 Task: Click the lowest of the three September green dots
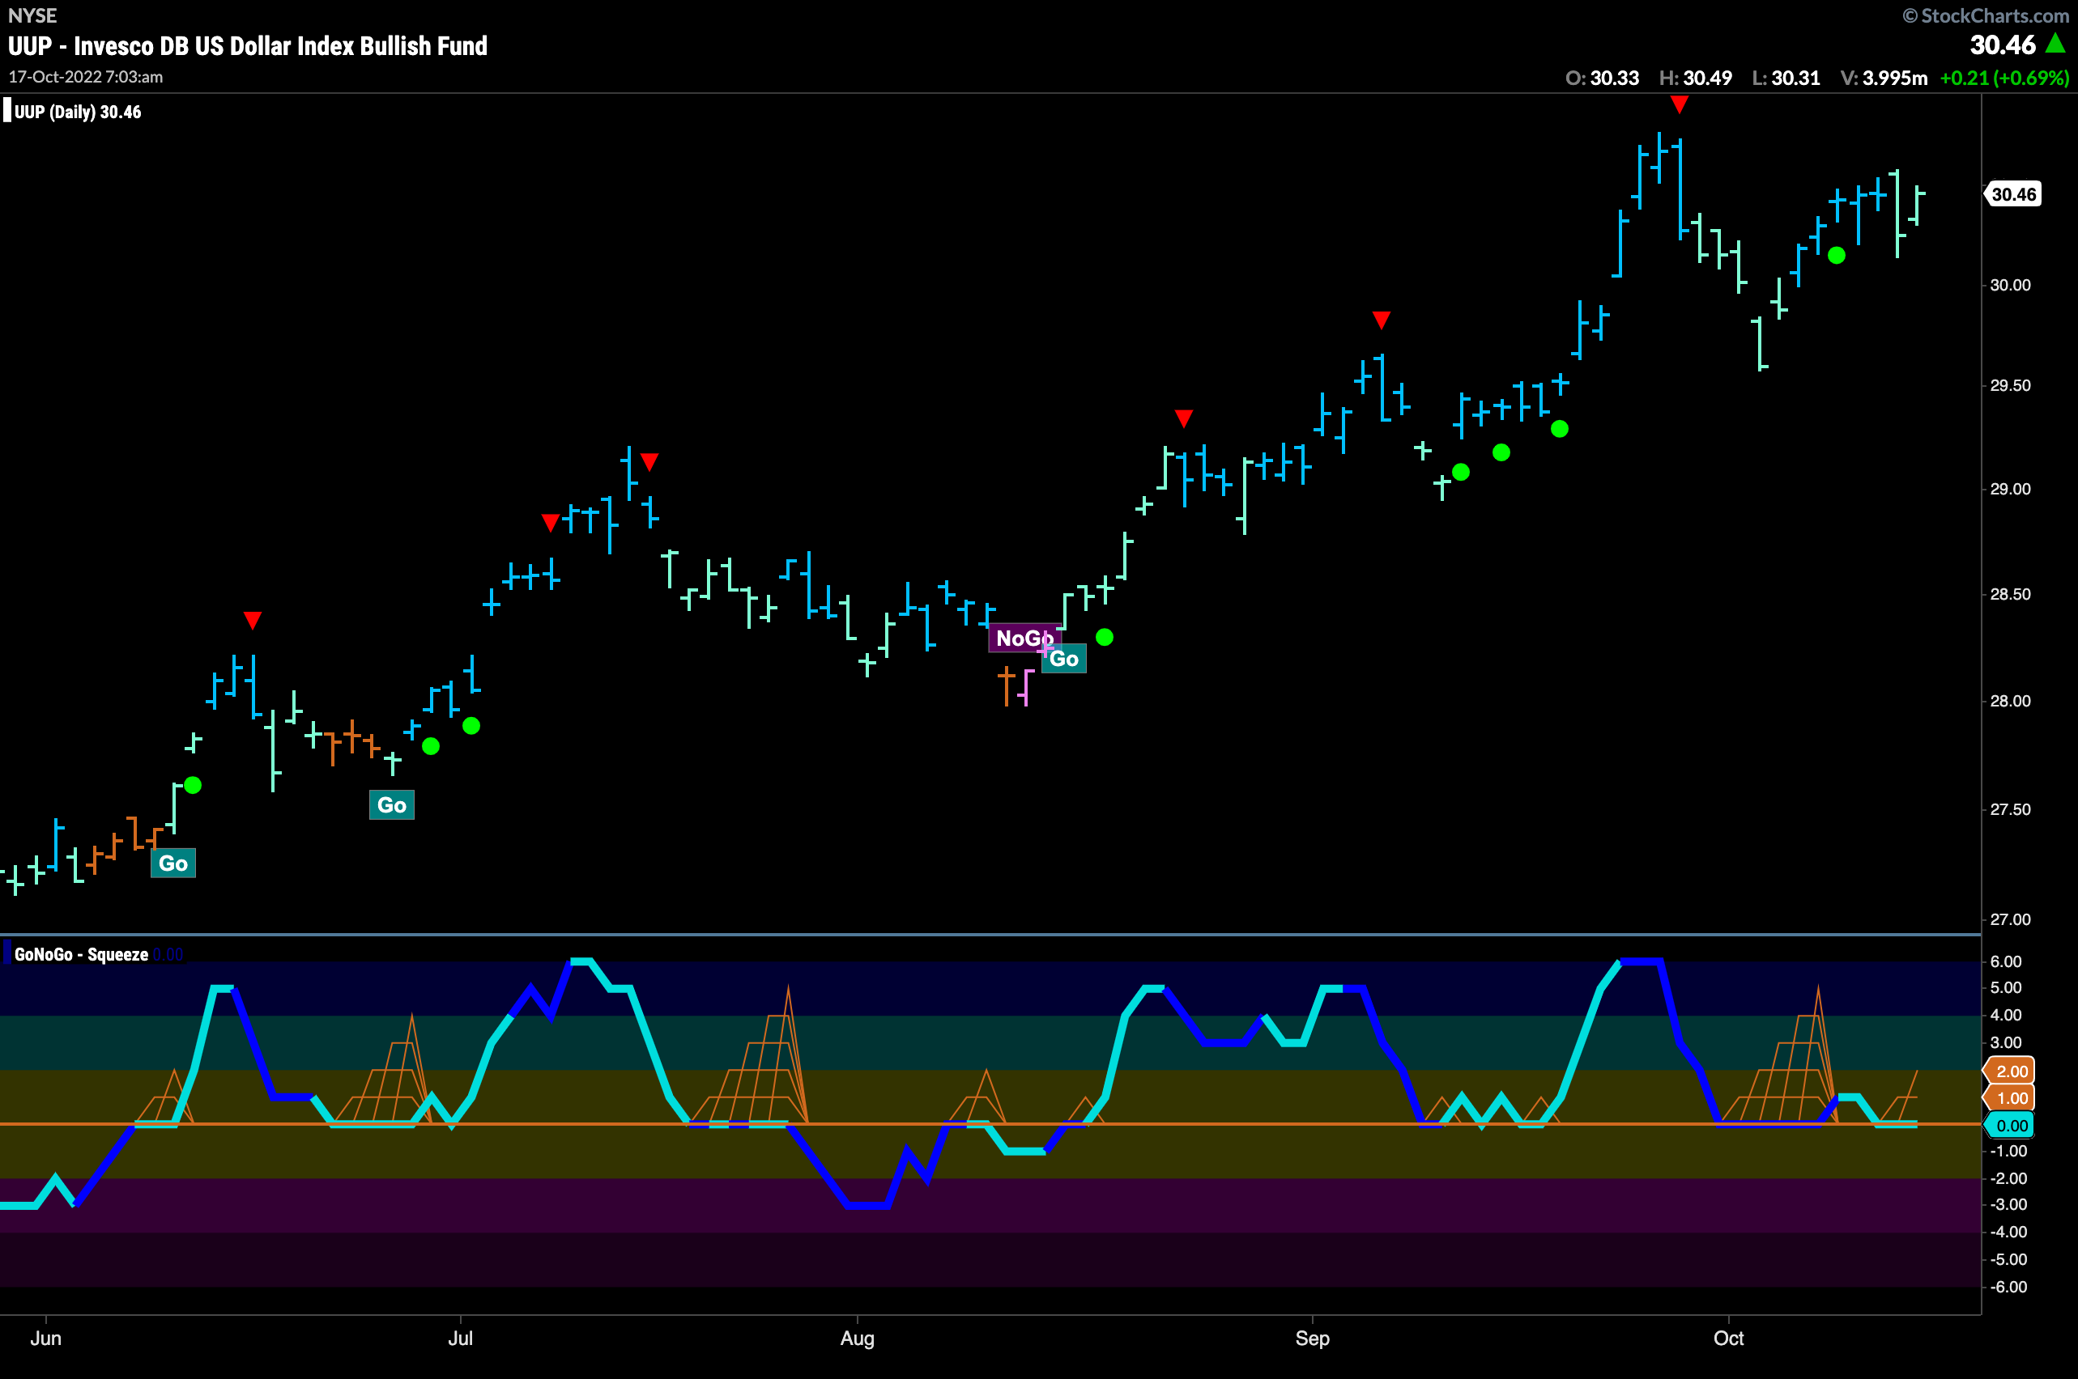tap(1461, 473)
